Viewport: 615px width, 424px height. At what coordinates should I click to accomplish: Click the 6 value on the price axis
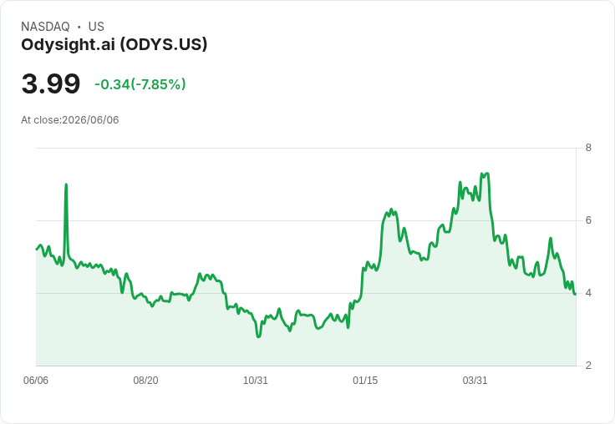tap(588, 220)
